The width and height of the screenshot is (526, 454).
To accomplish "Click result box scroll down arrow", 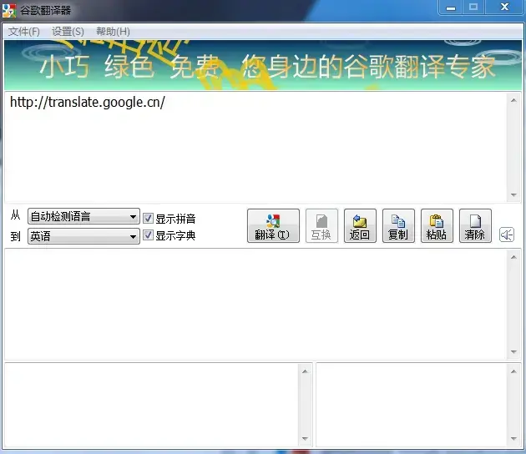I will [513, 351].
